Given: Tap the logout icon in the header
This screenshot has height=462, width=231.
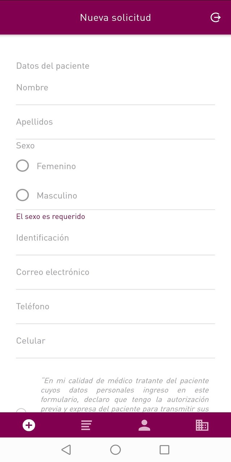Looking at the screenshot, I should [215, 17].
